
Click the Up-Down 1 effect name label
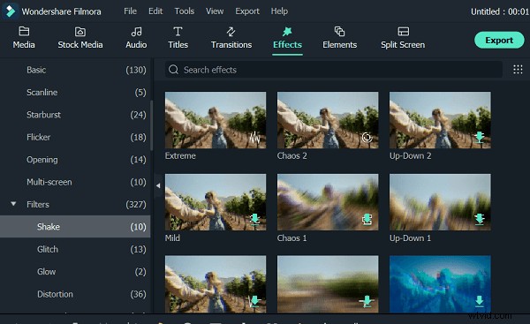pos(410,237)
